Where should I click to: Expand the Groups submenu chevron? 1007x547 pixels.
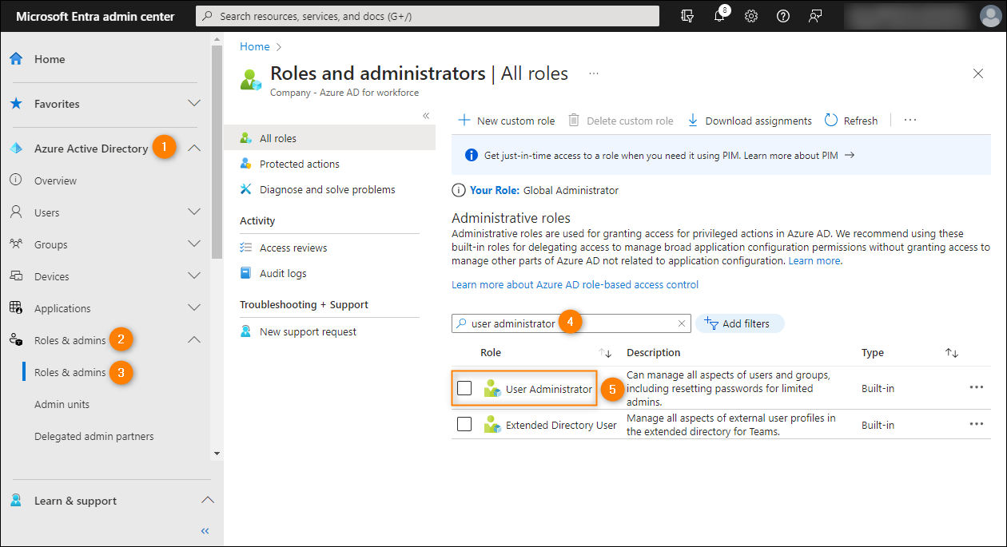(x=194, y=244)
